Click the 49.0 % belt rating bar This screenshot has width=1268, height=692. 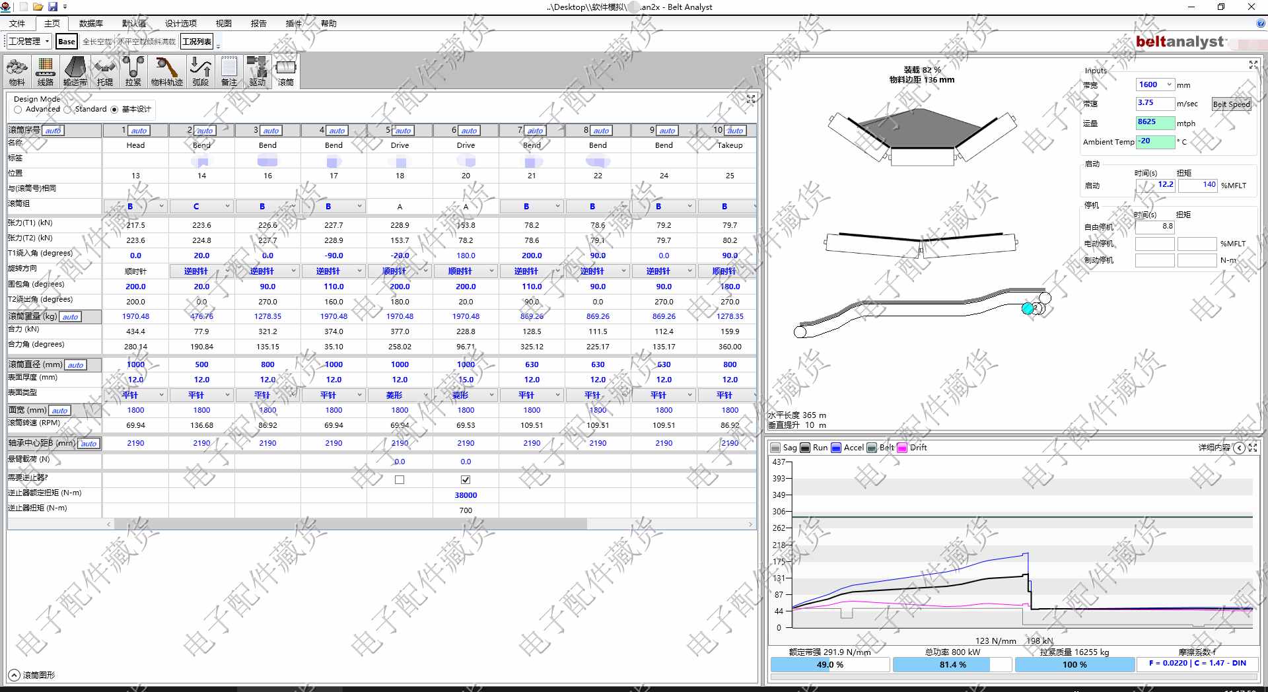tap(830, 665)
